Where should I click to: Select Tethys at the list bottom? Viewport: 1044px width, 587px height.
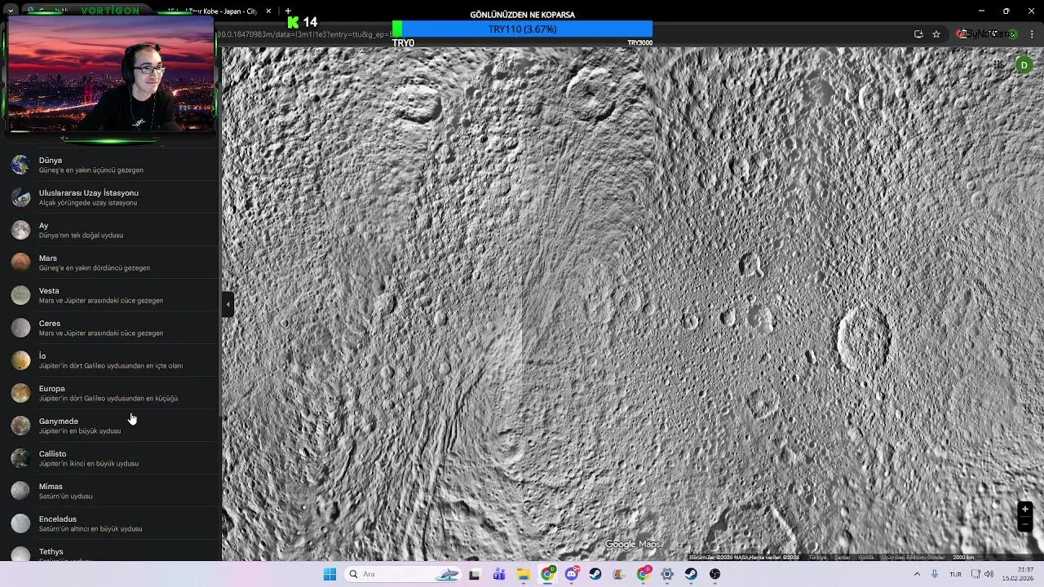point(110,551)
